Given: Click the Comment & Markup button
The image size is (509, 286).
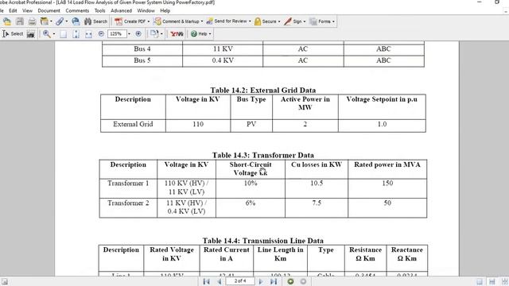Looking at the screenshot, I should 177,21.
